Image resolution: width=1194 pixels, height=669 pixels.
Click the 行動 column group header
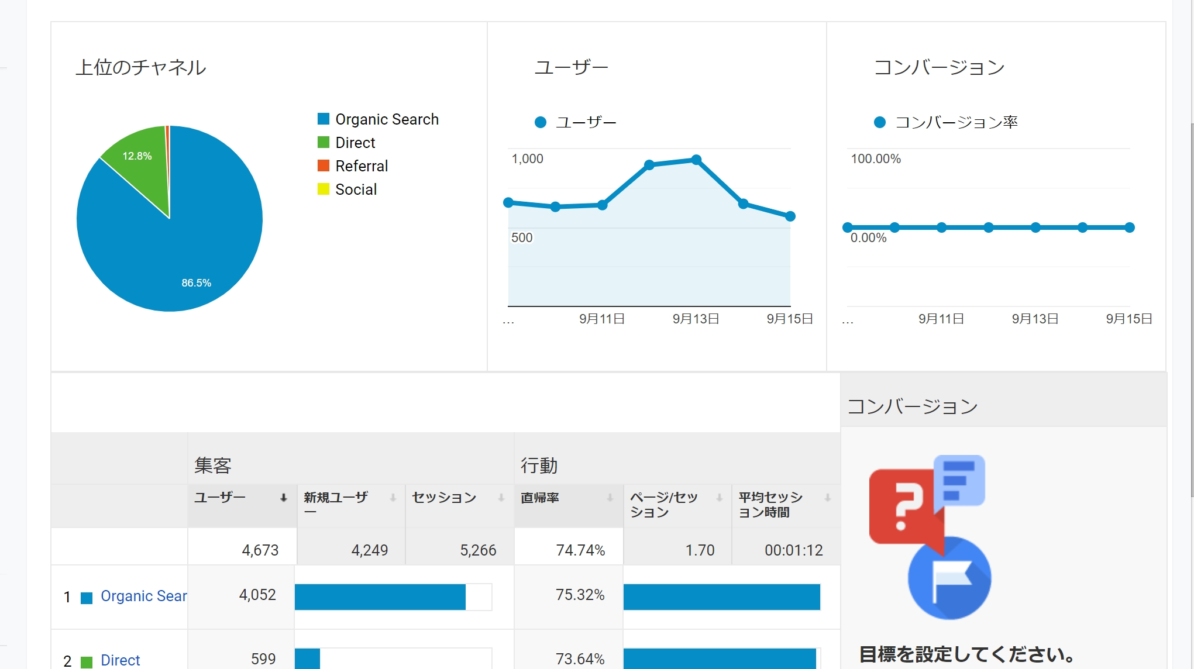(539, 465)
